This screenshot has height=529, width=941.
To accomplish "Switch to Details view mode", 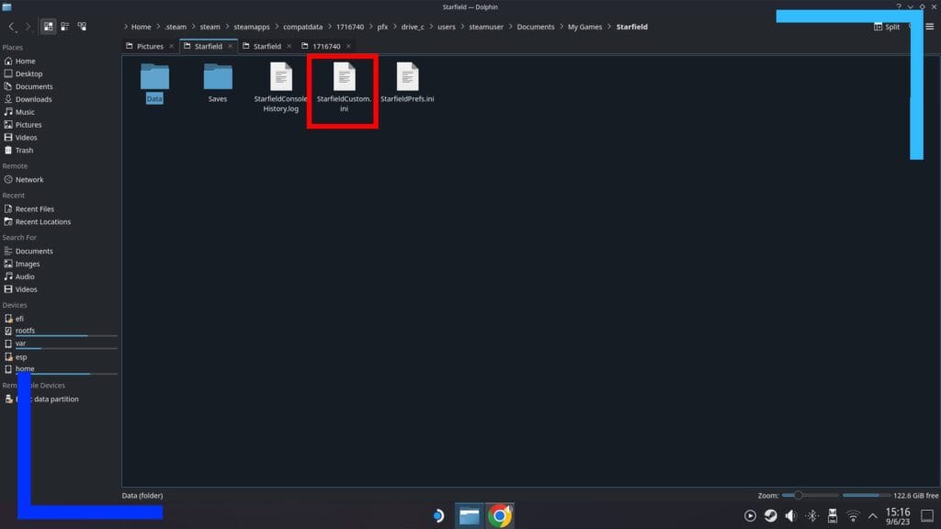I will [x=83, y=27].
